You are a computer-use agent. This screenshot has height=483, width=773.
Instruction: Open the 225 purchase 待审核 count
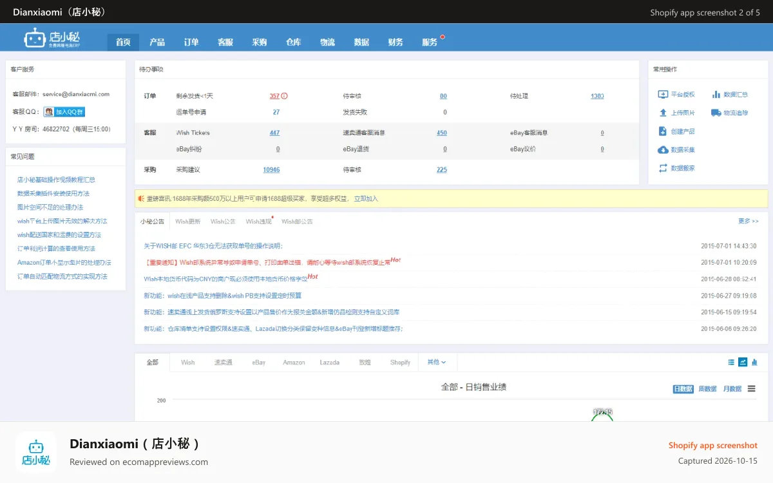[x=441, y=170]
